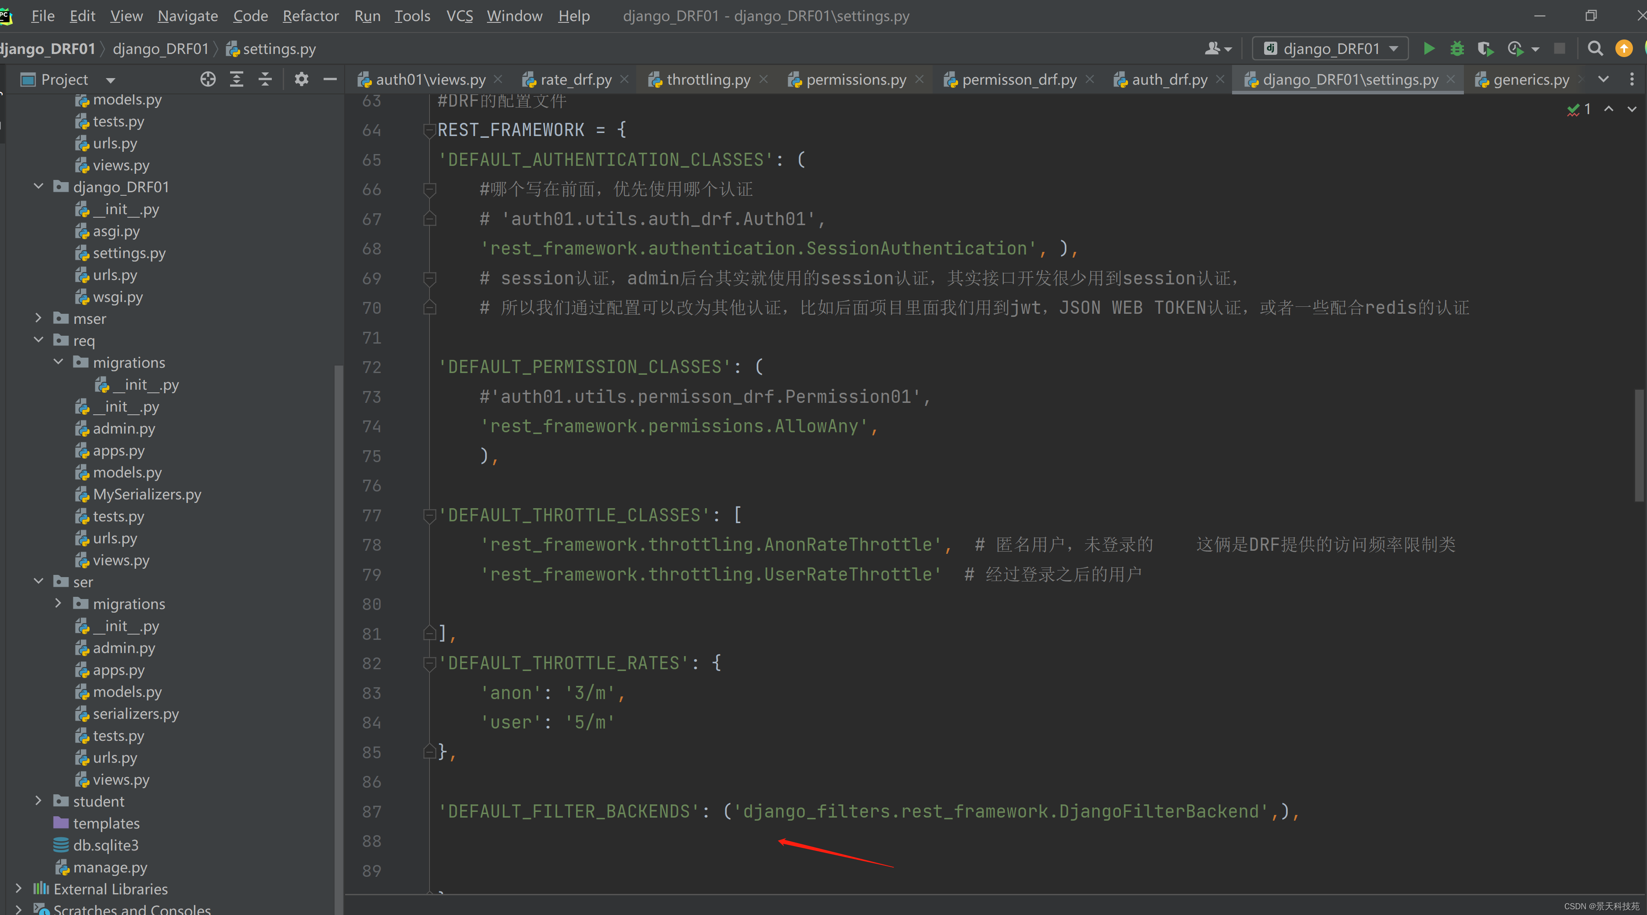1647x915 pixels.
Task: Collapse all in Project panel
Action: point(265,79)
